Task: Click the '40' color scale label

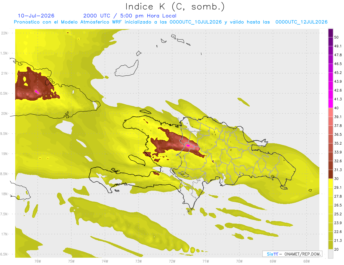Action: point(337,108)
